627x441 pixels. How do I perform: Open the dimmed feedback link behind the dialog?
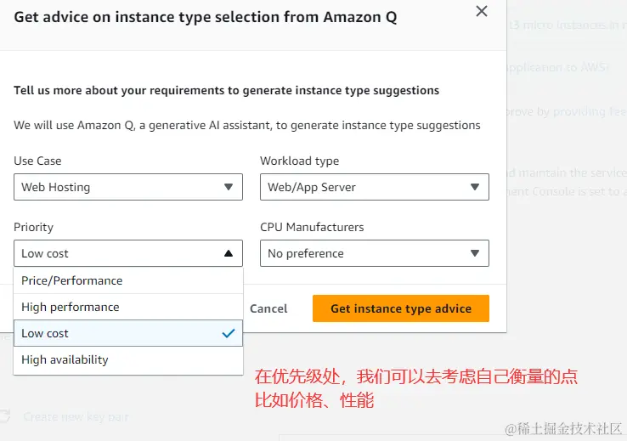click(590, 111)
